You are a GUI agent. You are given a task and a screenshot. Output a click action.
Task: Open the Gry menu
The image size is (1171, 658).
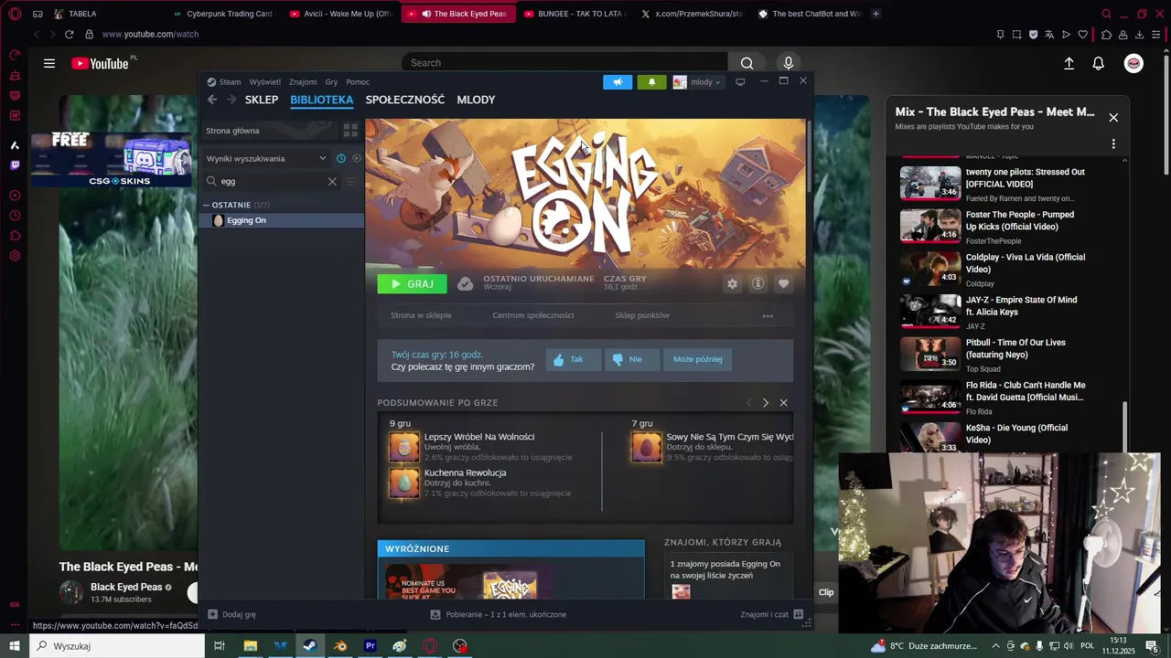click(x=331, y=82)
